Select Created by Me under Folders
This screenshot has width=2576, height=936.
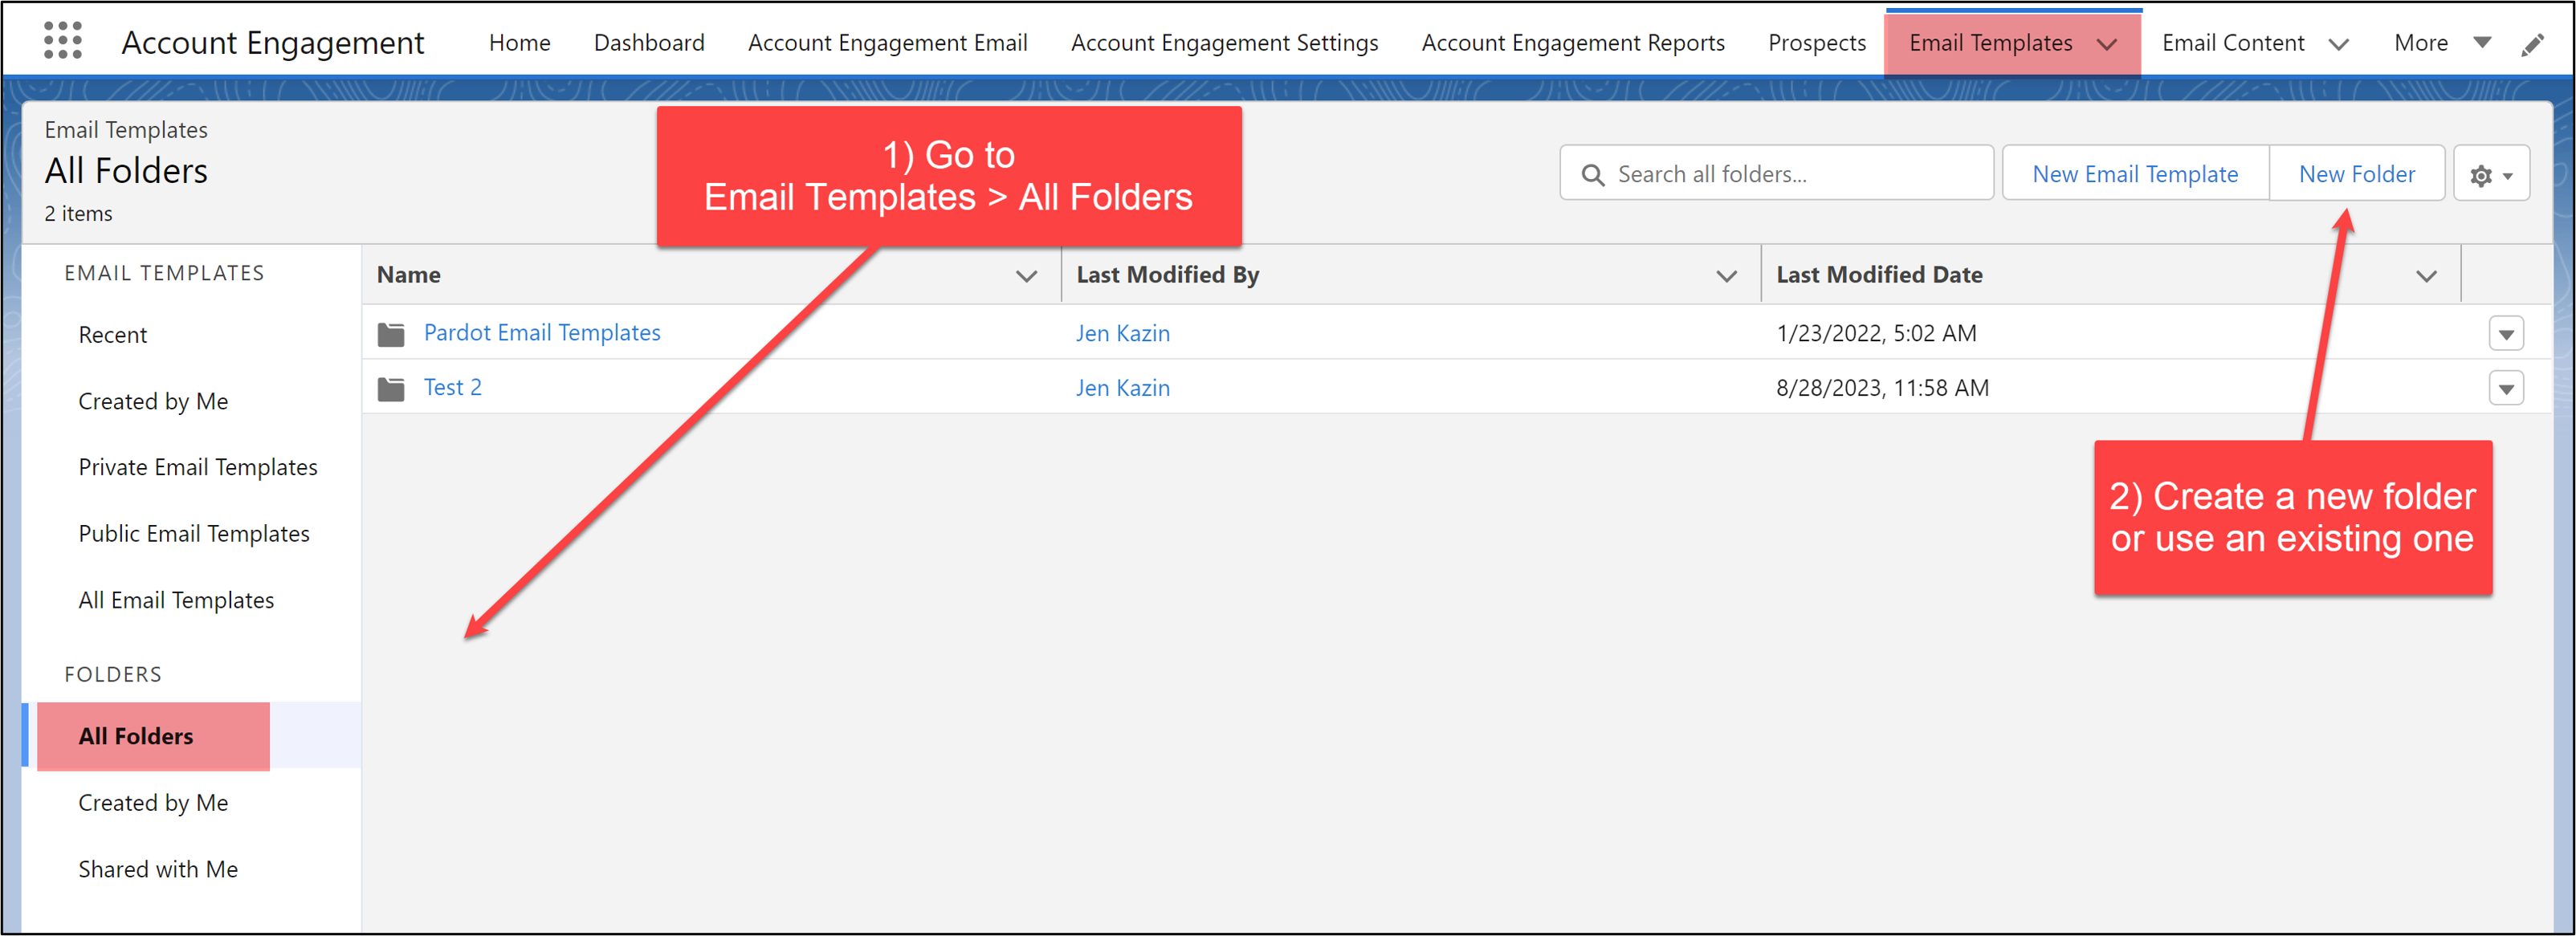pos(153,804)
